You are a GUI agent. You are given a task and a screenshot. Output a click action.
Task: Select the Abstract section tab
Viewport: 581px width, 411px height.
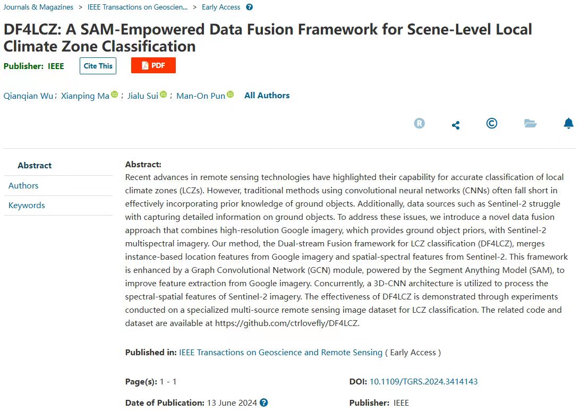pos(35,166)
